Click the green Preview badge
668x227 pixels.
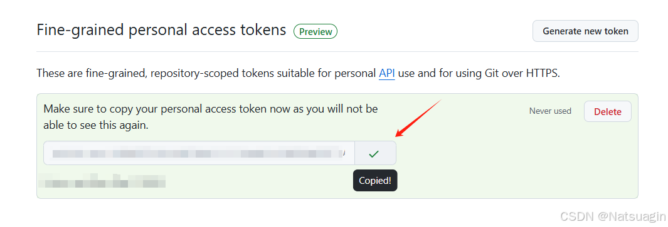[x=315, y=31]
